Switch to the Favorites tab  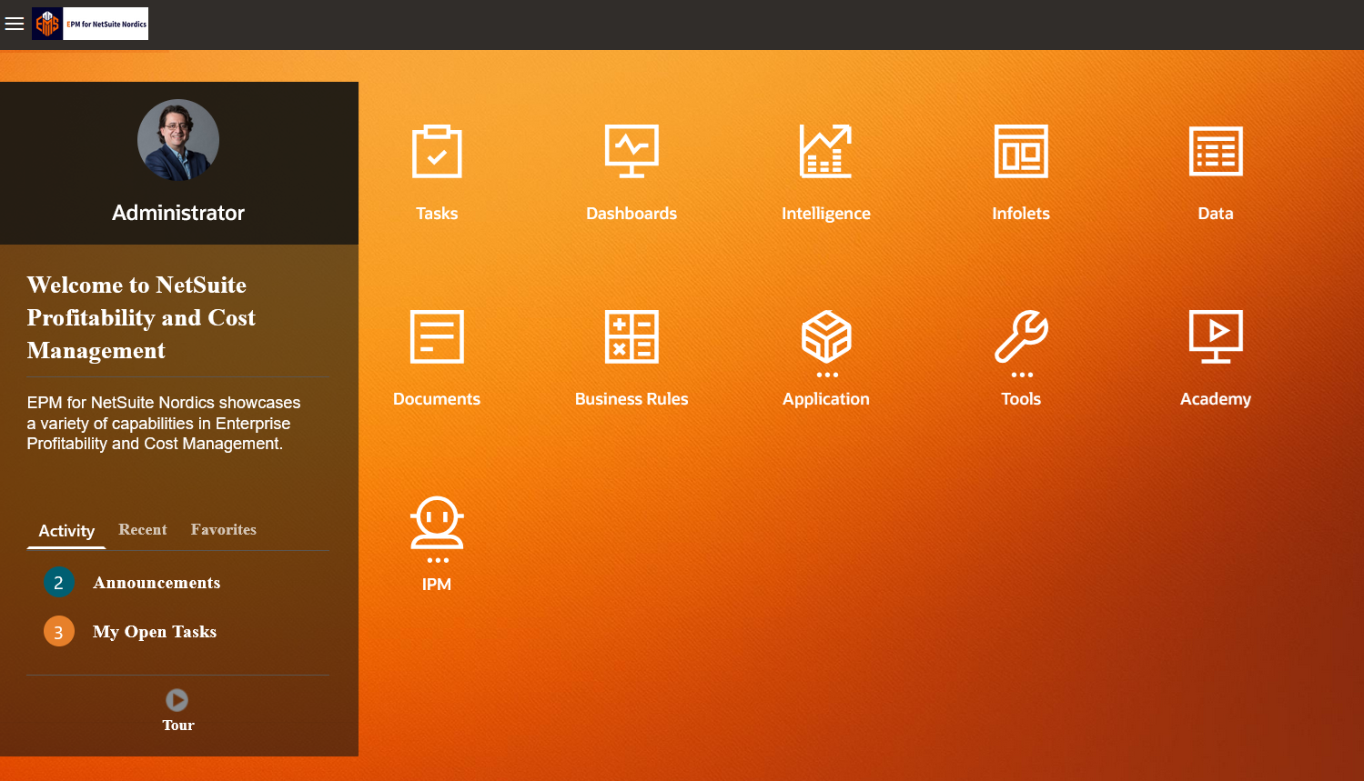coord(223,530)
